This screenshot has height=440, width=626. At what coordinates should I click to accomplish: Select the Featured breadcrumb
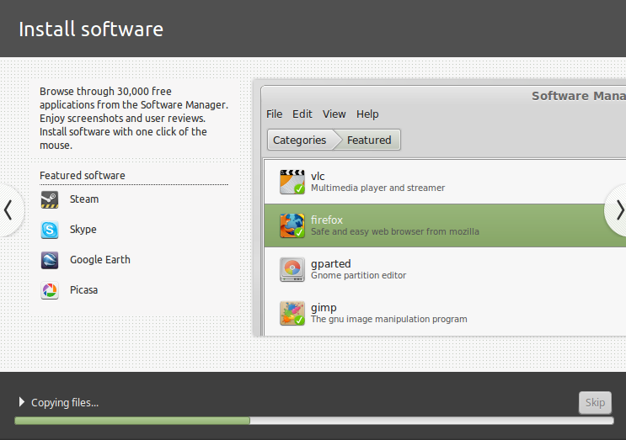pos(369,140)
